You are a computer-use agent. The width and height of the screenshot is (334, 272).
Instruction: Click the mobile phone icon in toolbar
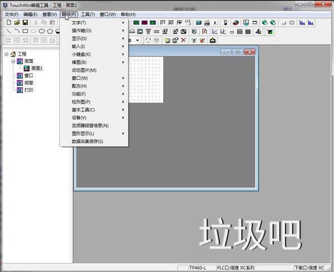coord(225,23)
